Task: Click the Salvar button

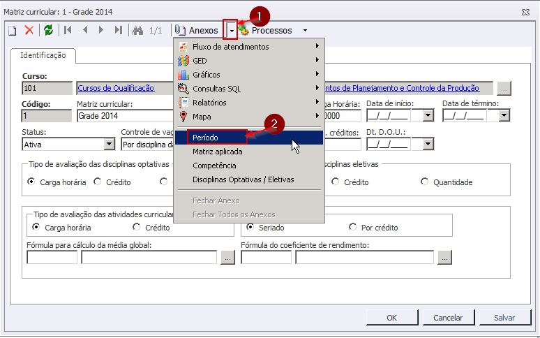Action: (504, 317)
